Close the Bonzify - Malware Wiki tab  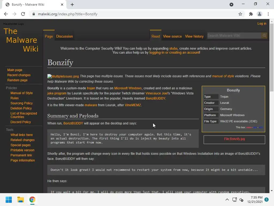pyautogui.click(x=62, y=5)
